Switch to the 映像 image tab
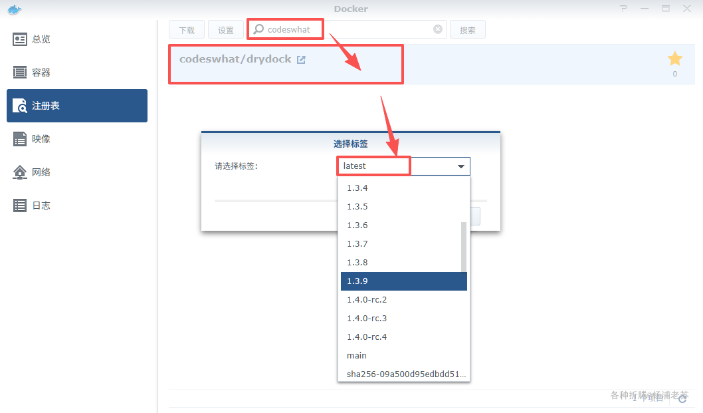This screenshot has width=703, height=413. pos(77,139)
